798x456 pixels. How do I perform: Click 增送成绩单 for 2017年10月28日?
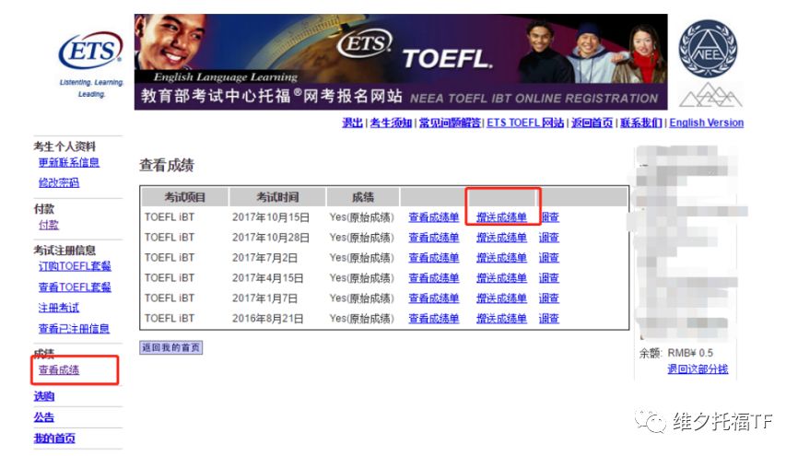coord(501,237)
